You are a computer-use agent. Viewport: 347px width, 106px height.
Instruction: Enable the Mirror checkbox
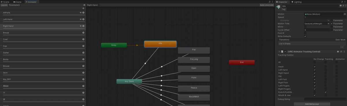[x=305, y=27]
